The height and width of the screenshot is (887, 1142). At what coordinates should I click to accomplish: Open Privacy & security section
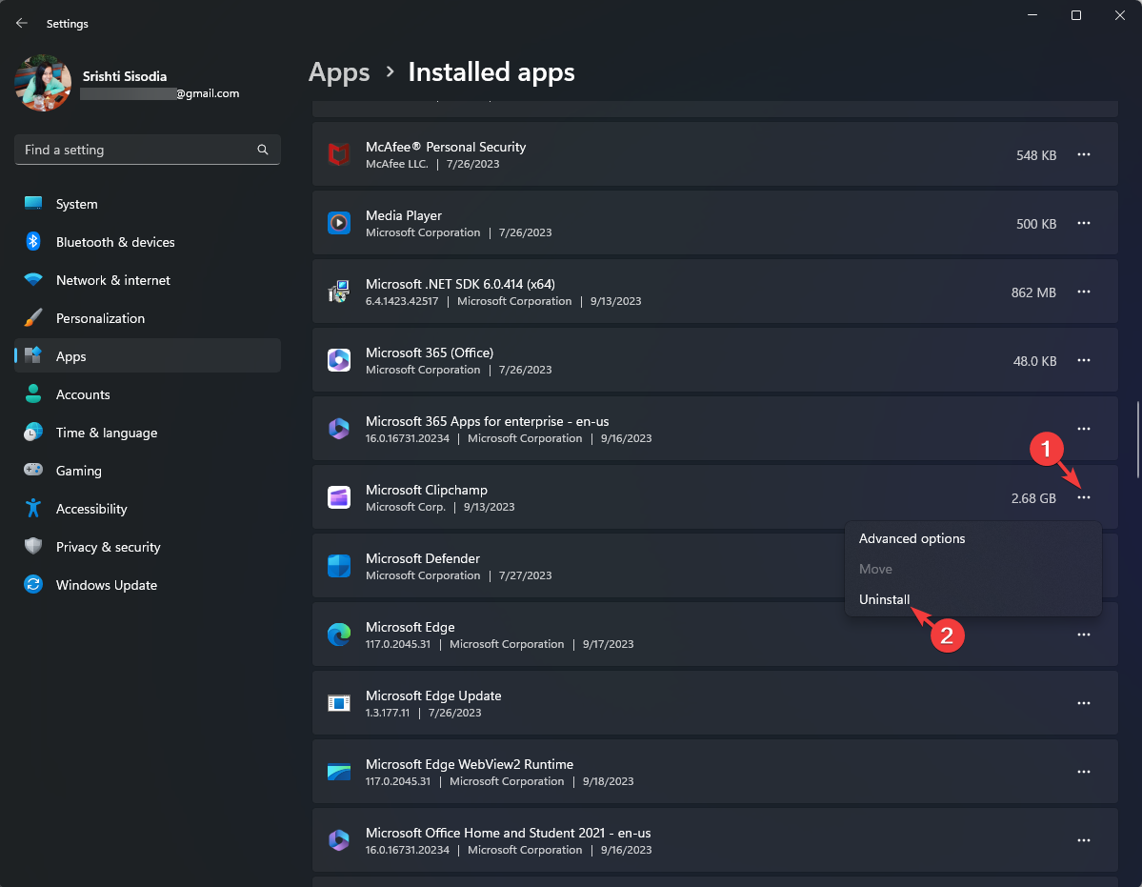coord(147,547)
